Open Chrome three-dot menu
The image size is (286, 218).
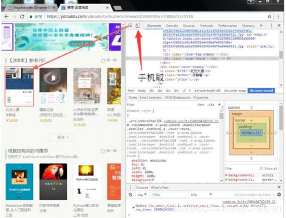pos(279,17)
